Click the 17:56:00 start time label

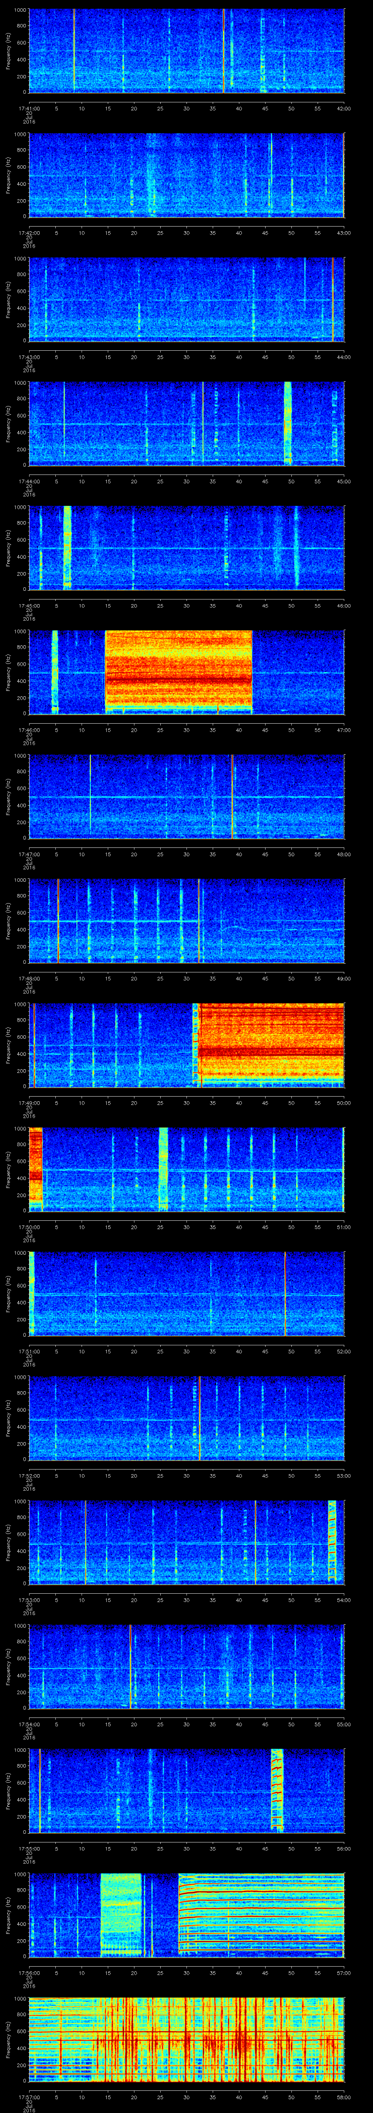coord(29,1972)
